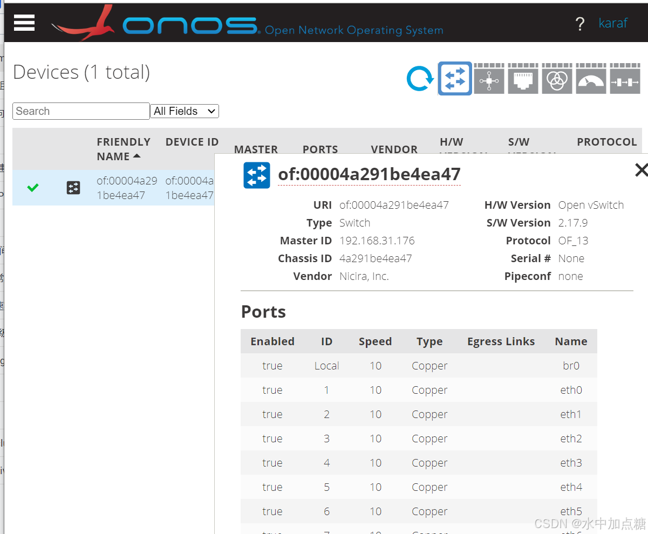648x534 pixels.
Task: Open the groups view via the Venn diagram icon
Action: 557,78
